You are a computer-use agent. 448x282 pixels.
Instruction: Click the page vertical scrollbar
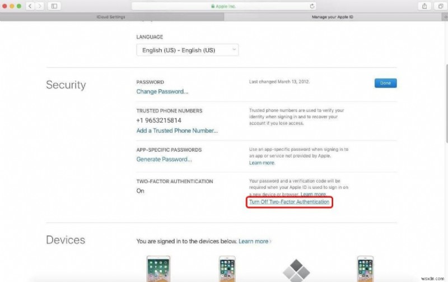(446, 103)
